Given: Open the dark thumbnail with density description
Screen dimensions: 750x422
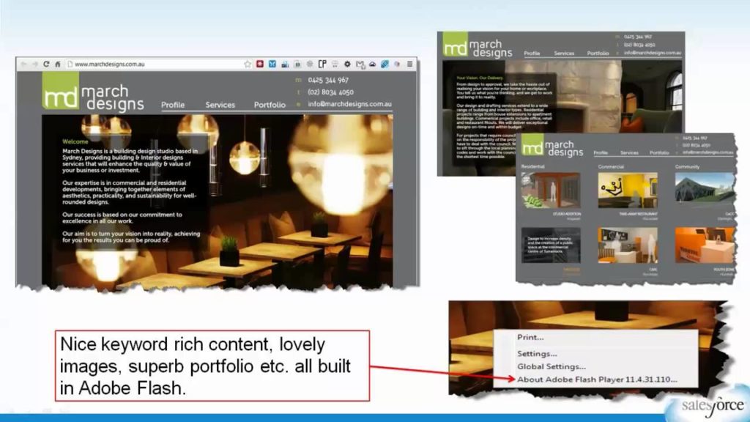Looking at the screenshot, I should tap(551, 245).
